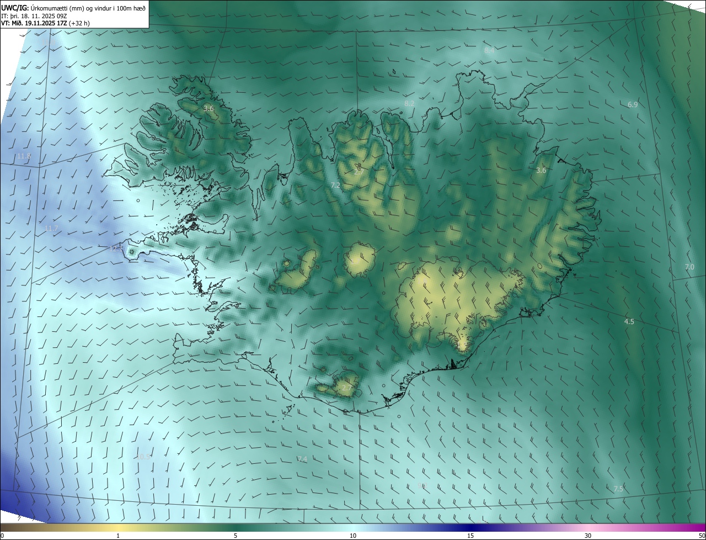The width and height of the screenshot is (706, 540).
Task: Click the 2.7 value on the southern glacier
Action: click(x=347, y=388)
